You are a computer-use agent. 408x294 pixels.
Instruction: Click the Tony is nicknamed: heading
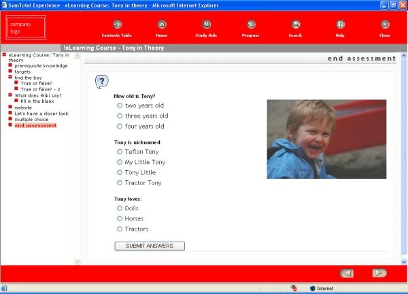tap(138, 142)
